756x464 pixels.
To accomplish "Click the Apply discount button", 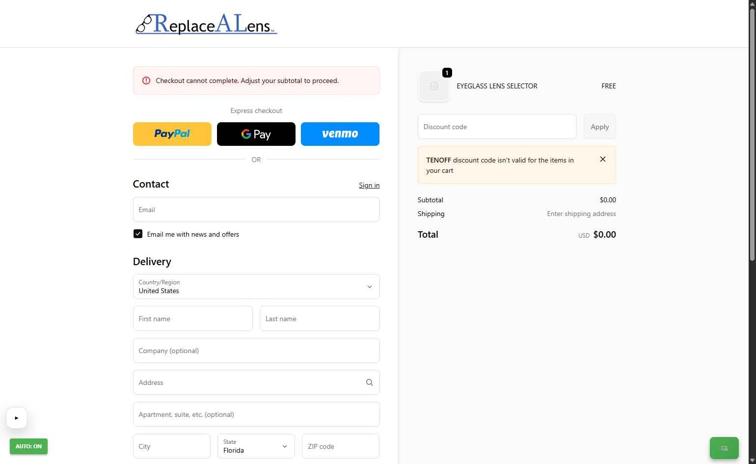I will pyautogui.click(x=599, y=127).
